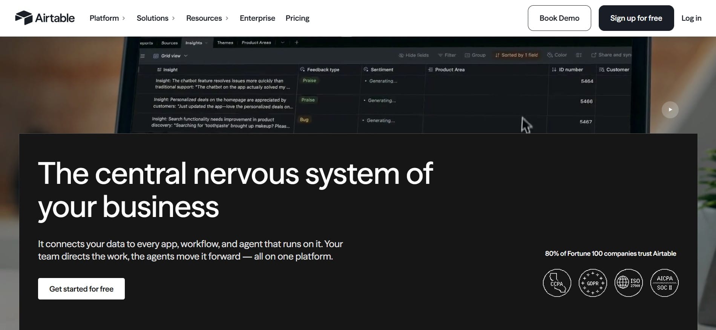716x330 pixels.
Task: Click ID number 5467 cell
Action: (586, 122)
